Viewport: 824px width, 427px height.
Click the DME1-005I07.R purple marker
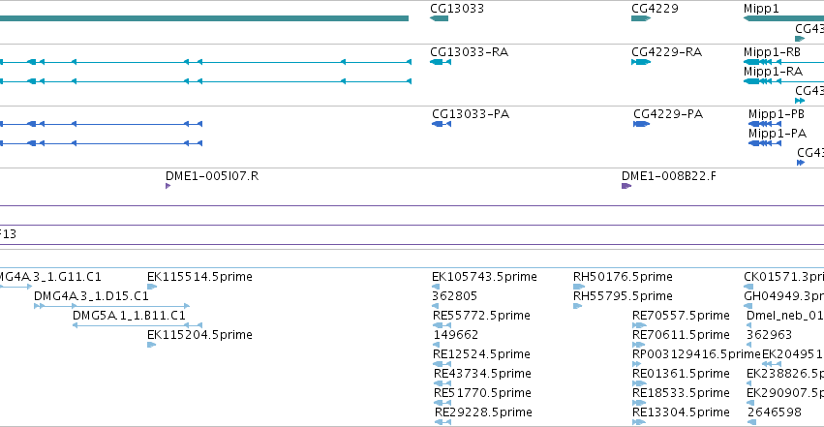point(168,186)
